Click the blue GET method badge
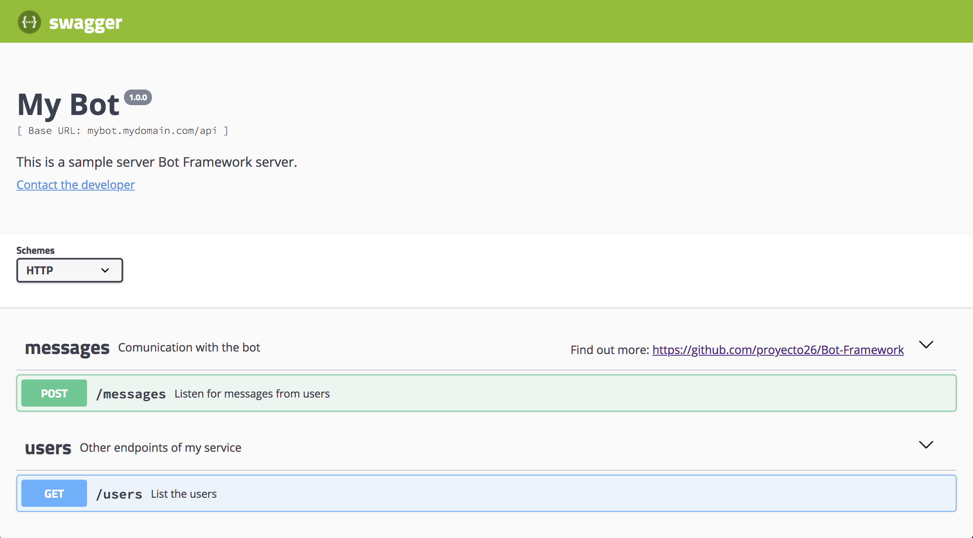Image resolution: width=973 pixels, height=538 pixels. [x=54, y=494]
